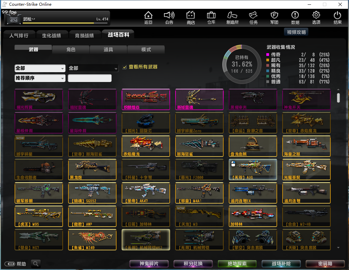This screenshot has height=270, width=349.
Task: Select the 模式 sub-tab
Action: pos(146,49)
